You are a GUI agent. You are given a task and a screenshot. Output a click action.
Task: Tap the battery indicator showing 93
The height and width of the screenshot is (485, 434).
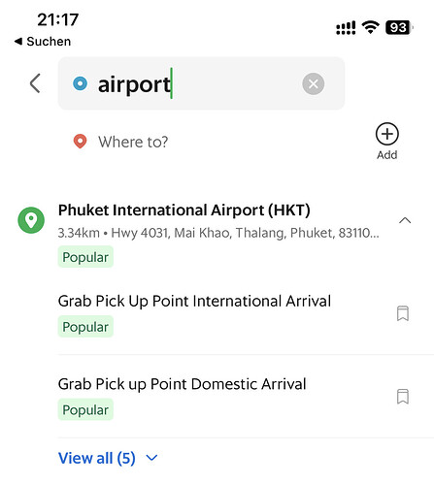[399, 27]
